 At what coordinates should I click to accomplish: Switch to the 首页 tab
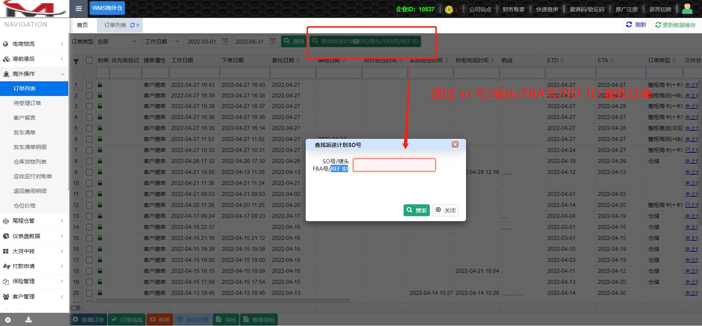tap(83, 25)
